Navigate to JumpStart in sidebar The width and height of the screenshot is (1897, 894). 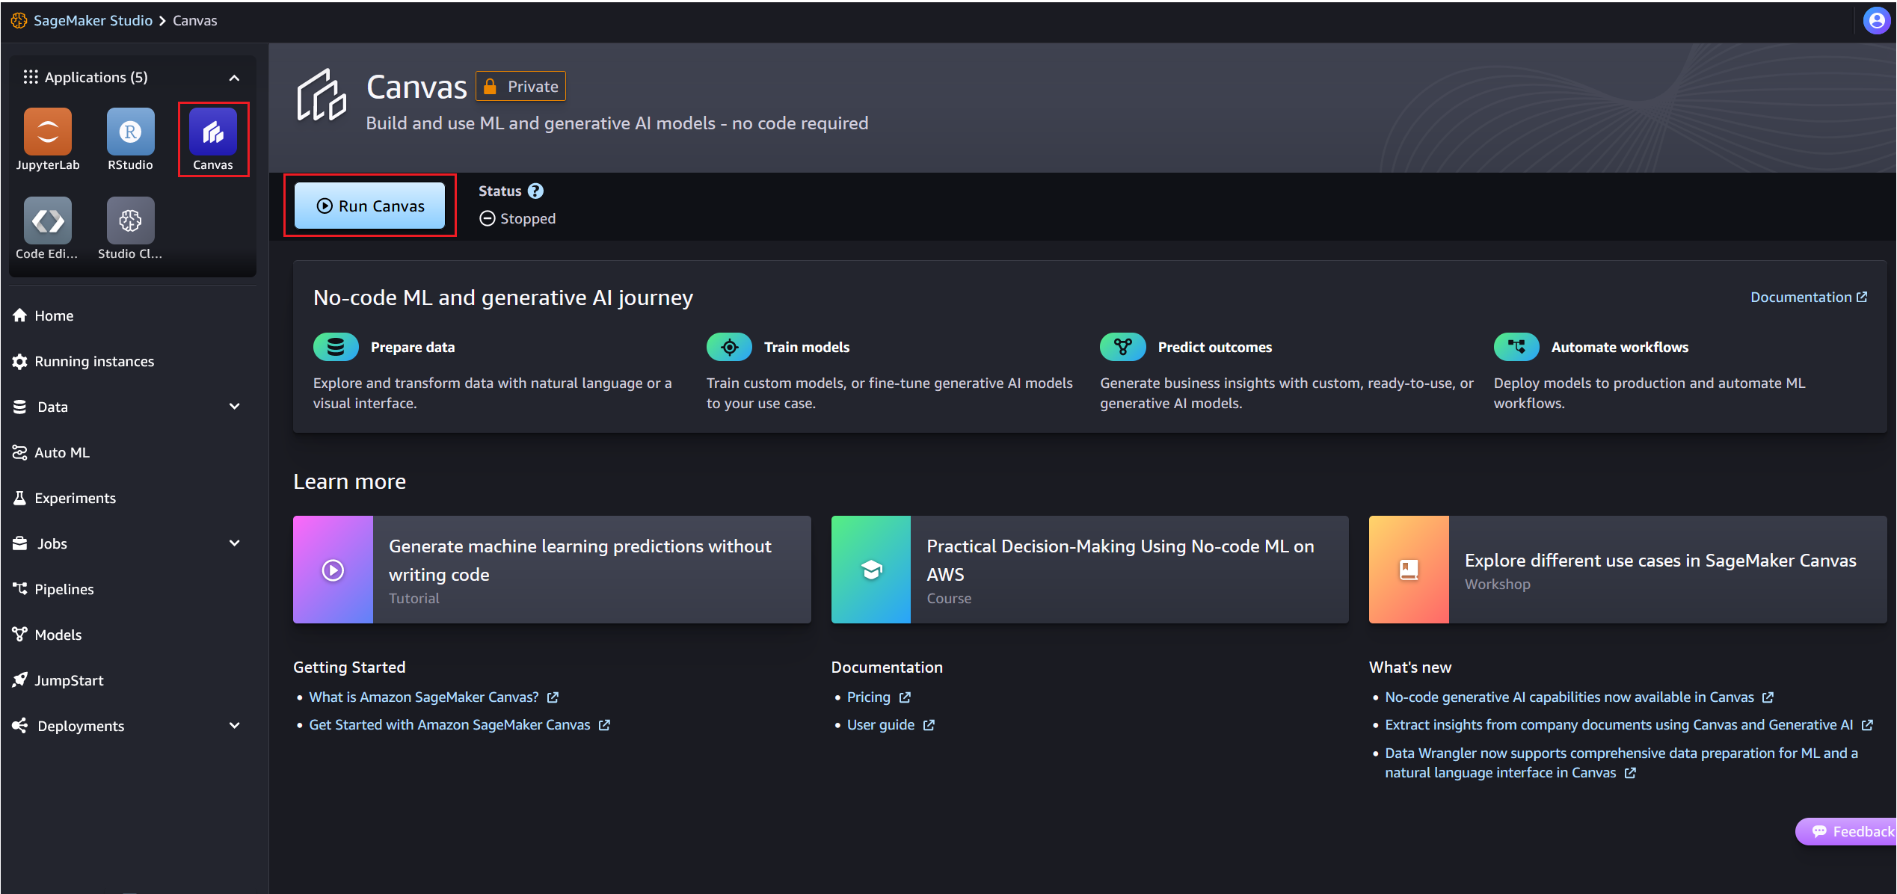[x=68, y=681]
